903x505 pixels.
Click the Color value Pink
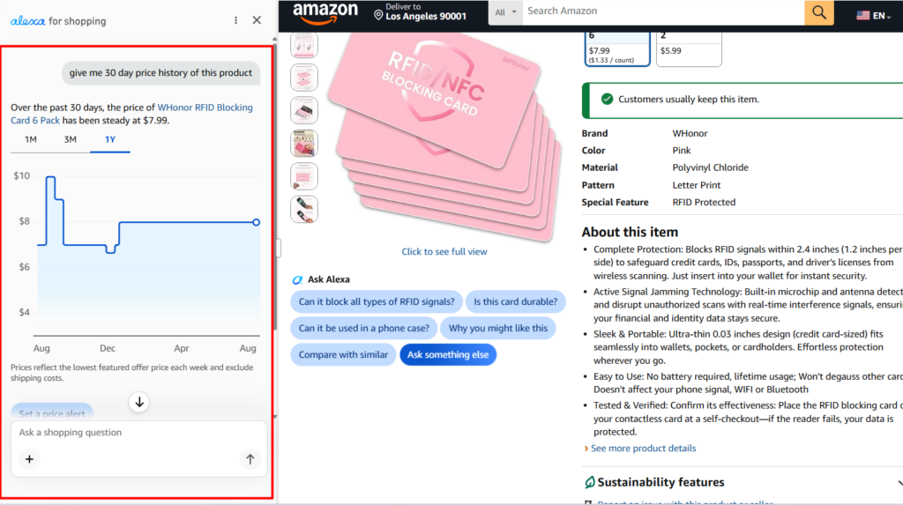coord(682,151)
